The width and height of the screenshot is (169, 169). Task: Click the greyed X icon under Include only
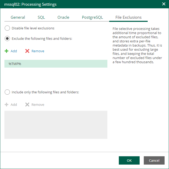click(x=27, y=105)
